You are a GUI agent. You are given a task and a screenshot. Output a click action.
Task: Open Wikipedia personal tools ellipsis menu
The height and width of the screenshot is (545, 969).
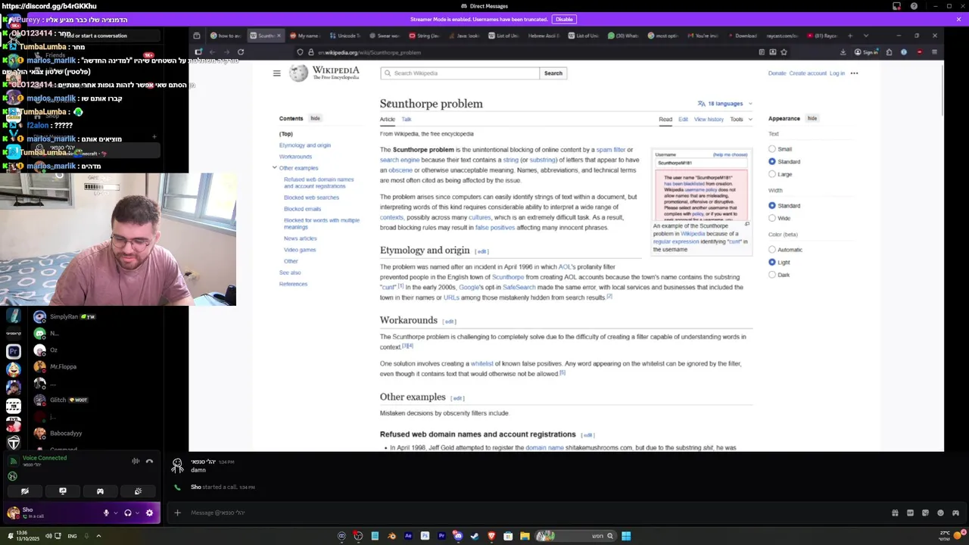(x=854, y=73)
